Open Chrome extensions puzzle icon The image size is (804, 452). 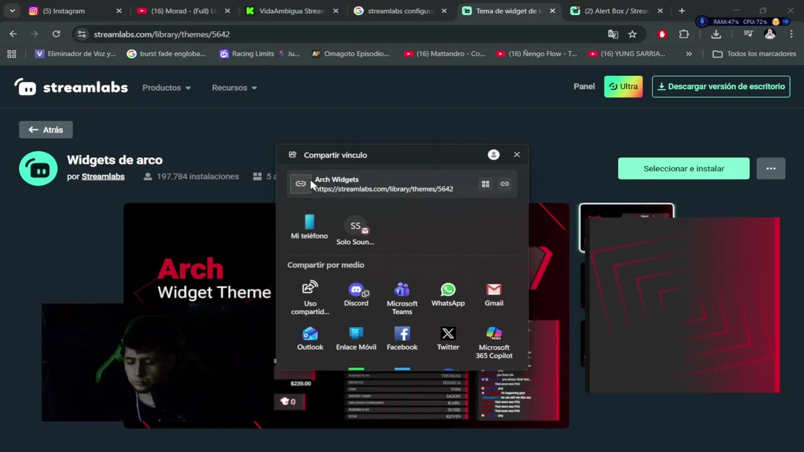click(x=684, y=34)
